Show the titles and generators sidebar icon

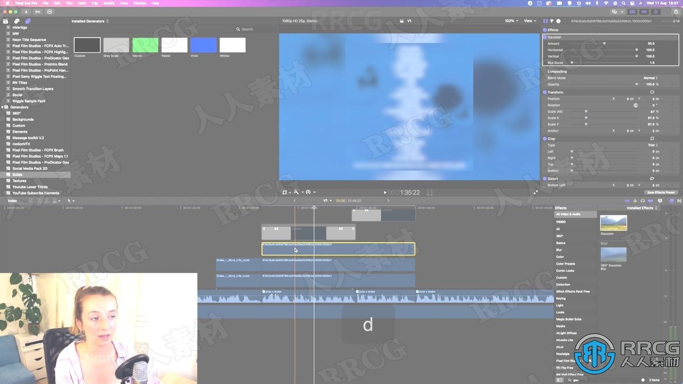pyautogui.click(x=28, y=21)
